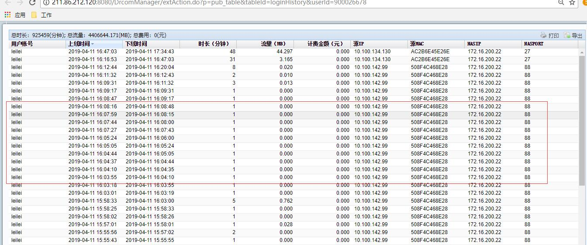Select source IP 10.100.134.130 in 16:47:03 row

pyautogui.click(x=373, y=52)
